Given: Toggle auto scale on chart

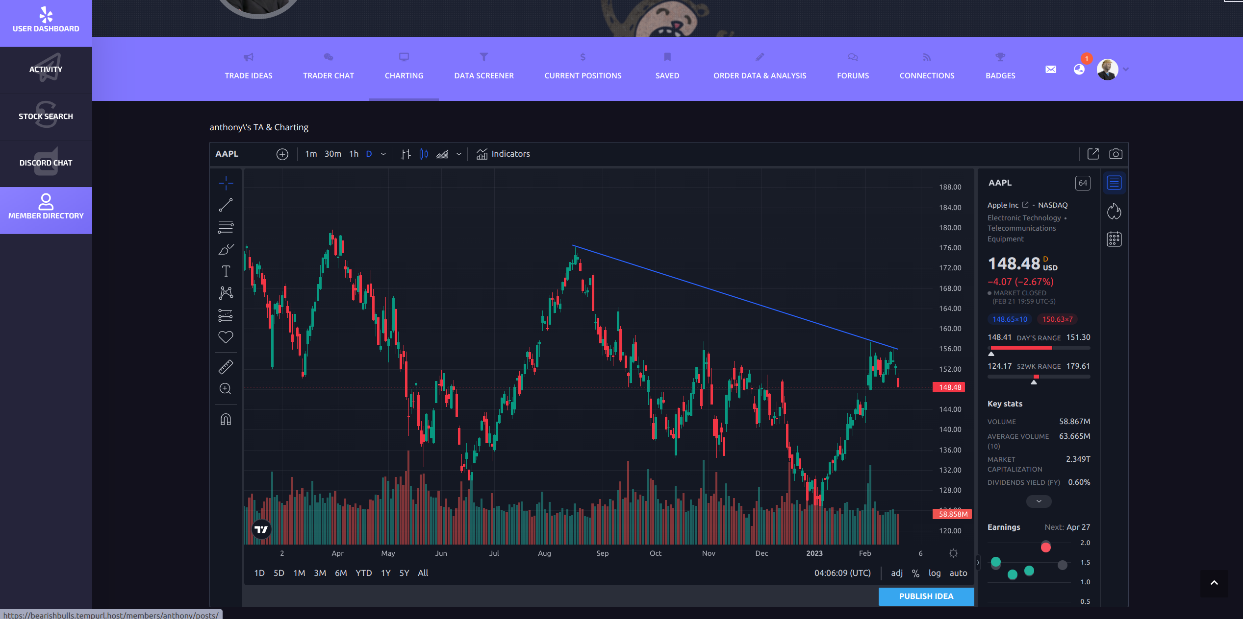Looking at the screenshot, I should coord(958,573).
